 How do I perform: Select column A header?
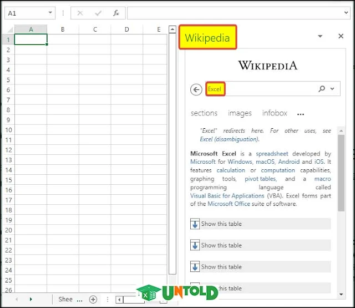(31, 29)
